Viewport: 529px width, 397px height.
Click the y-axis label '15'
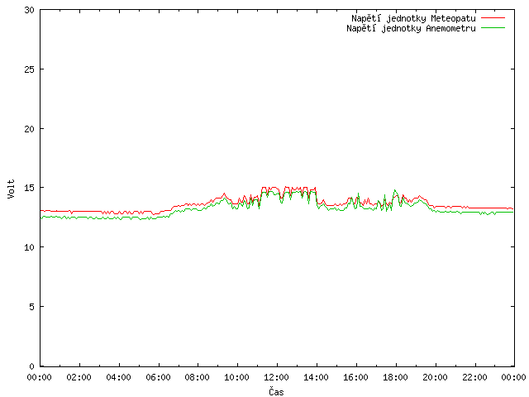[30, 188]
